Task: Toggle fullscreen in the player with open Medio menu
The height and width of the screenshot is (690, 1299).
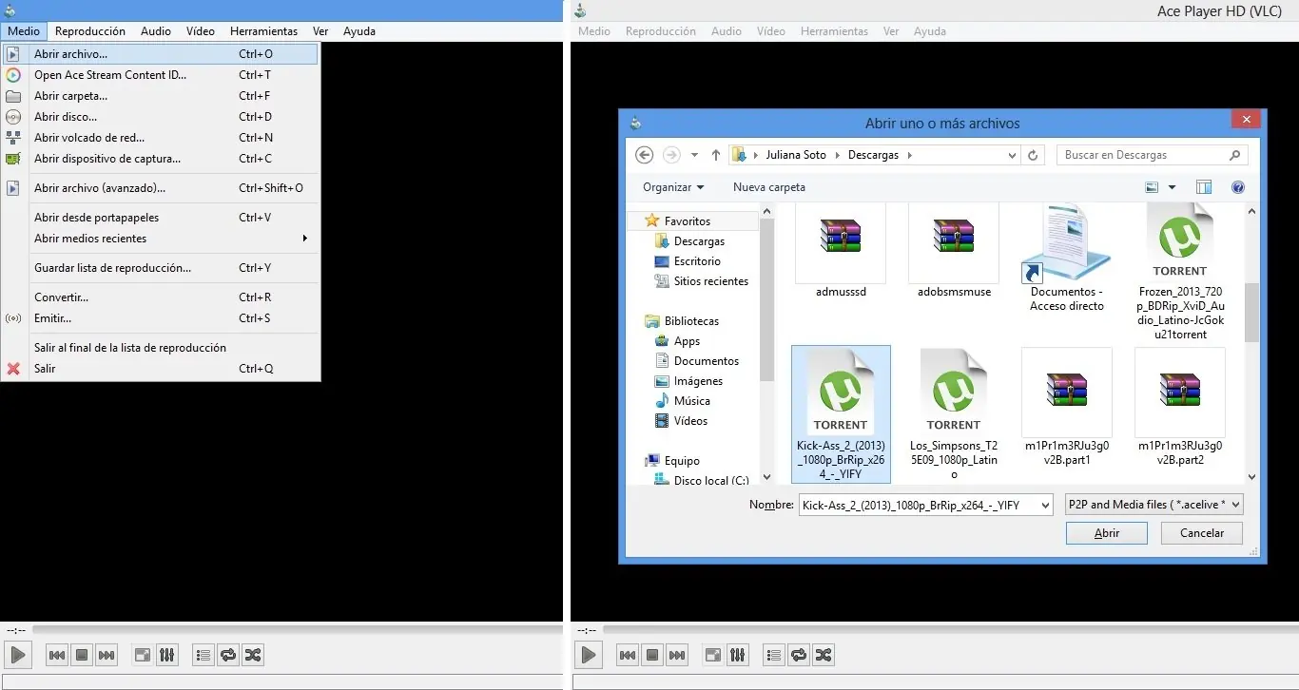Action: coord(142,655)
